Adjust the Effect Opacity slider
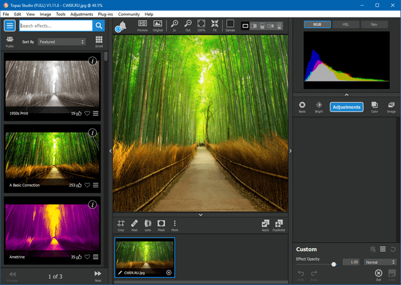The height and width of the screenshot is (285, 401). [x=333, y=264]
